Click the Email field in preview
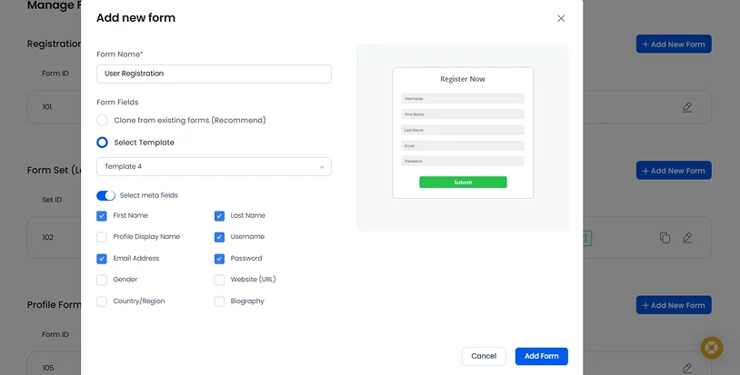The image size is (740, 375). pos(463,145)
